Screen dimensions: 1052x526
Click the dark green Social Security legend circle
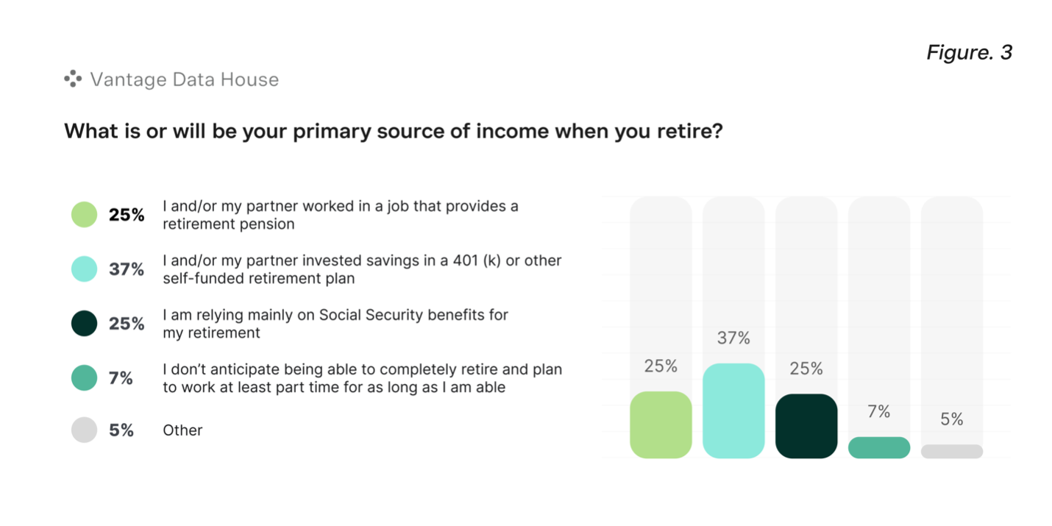(x=85, y=324)
